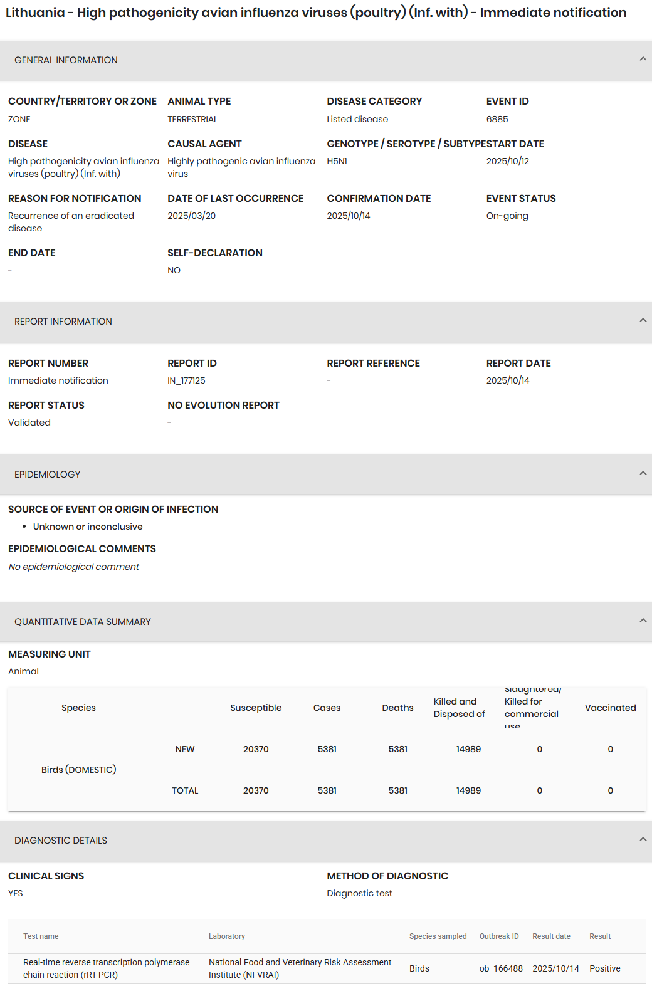
Task: Click the Test name column header
Action: [41, 936]
